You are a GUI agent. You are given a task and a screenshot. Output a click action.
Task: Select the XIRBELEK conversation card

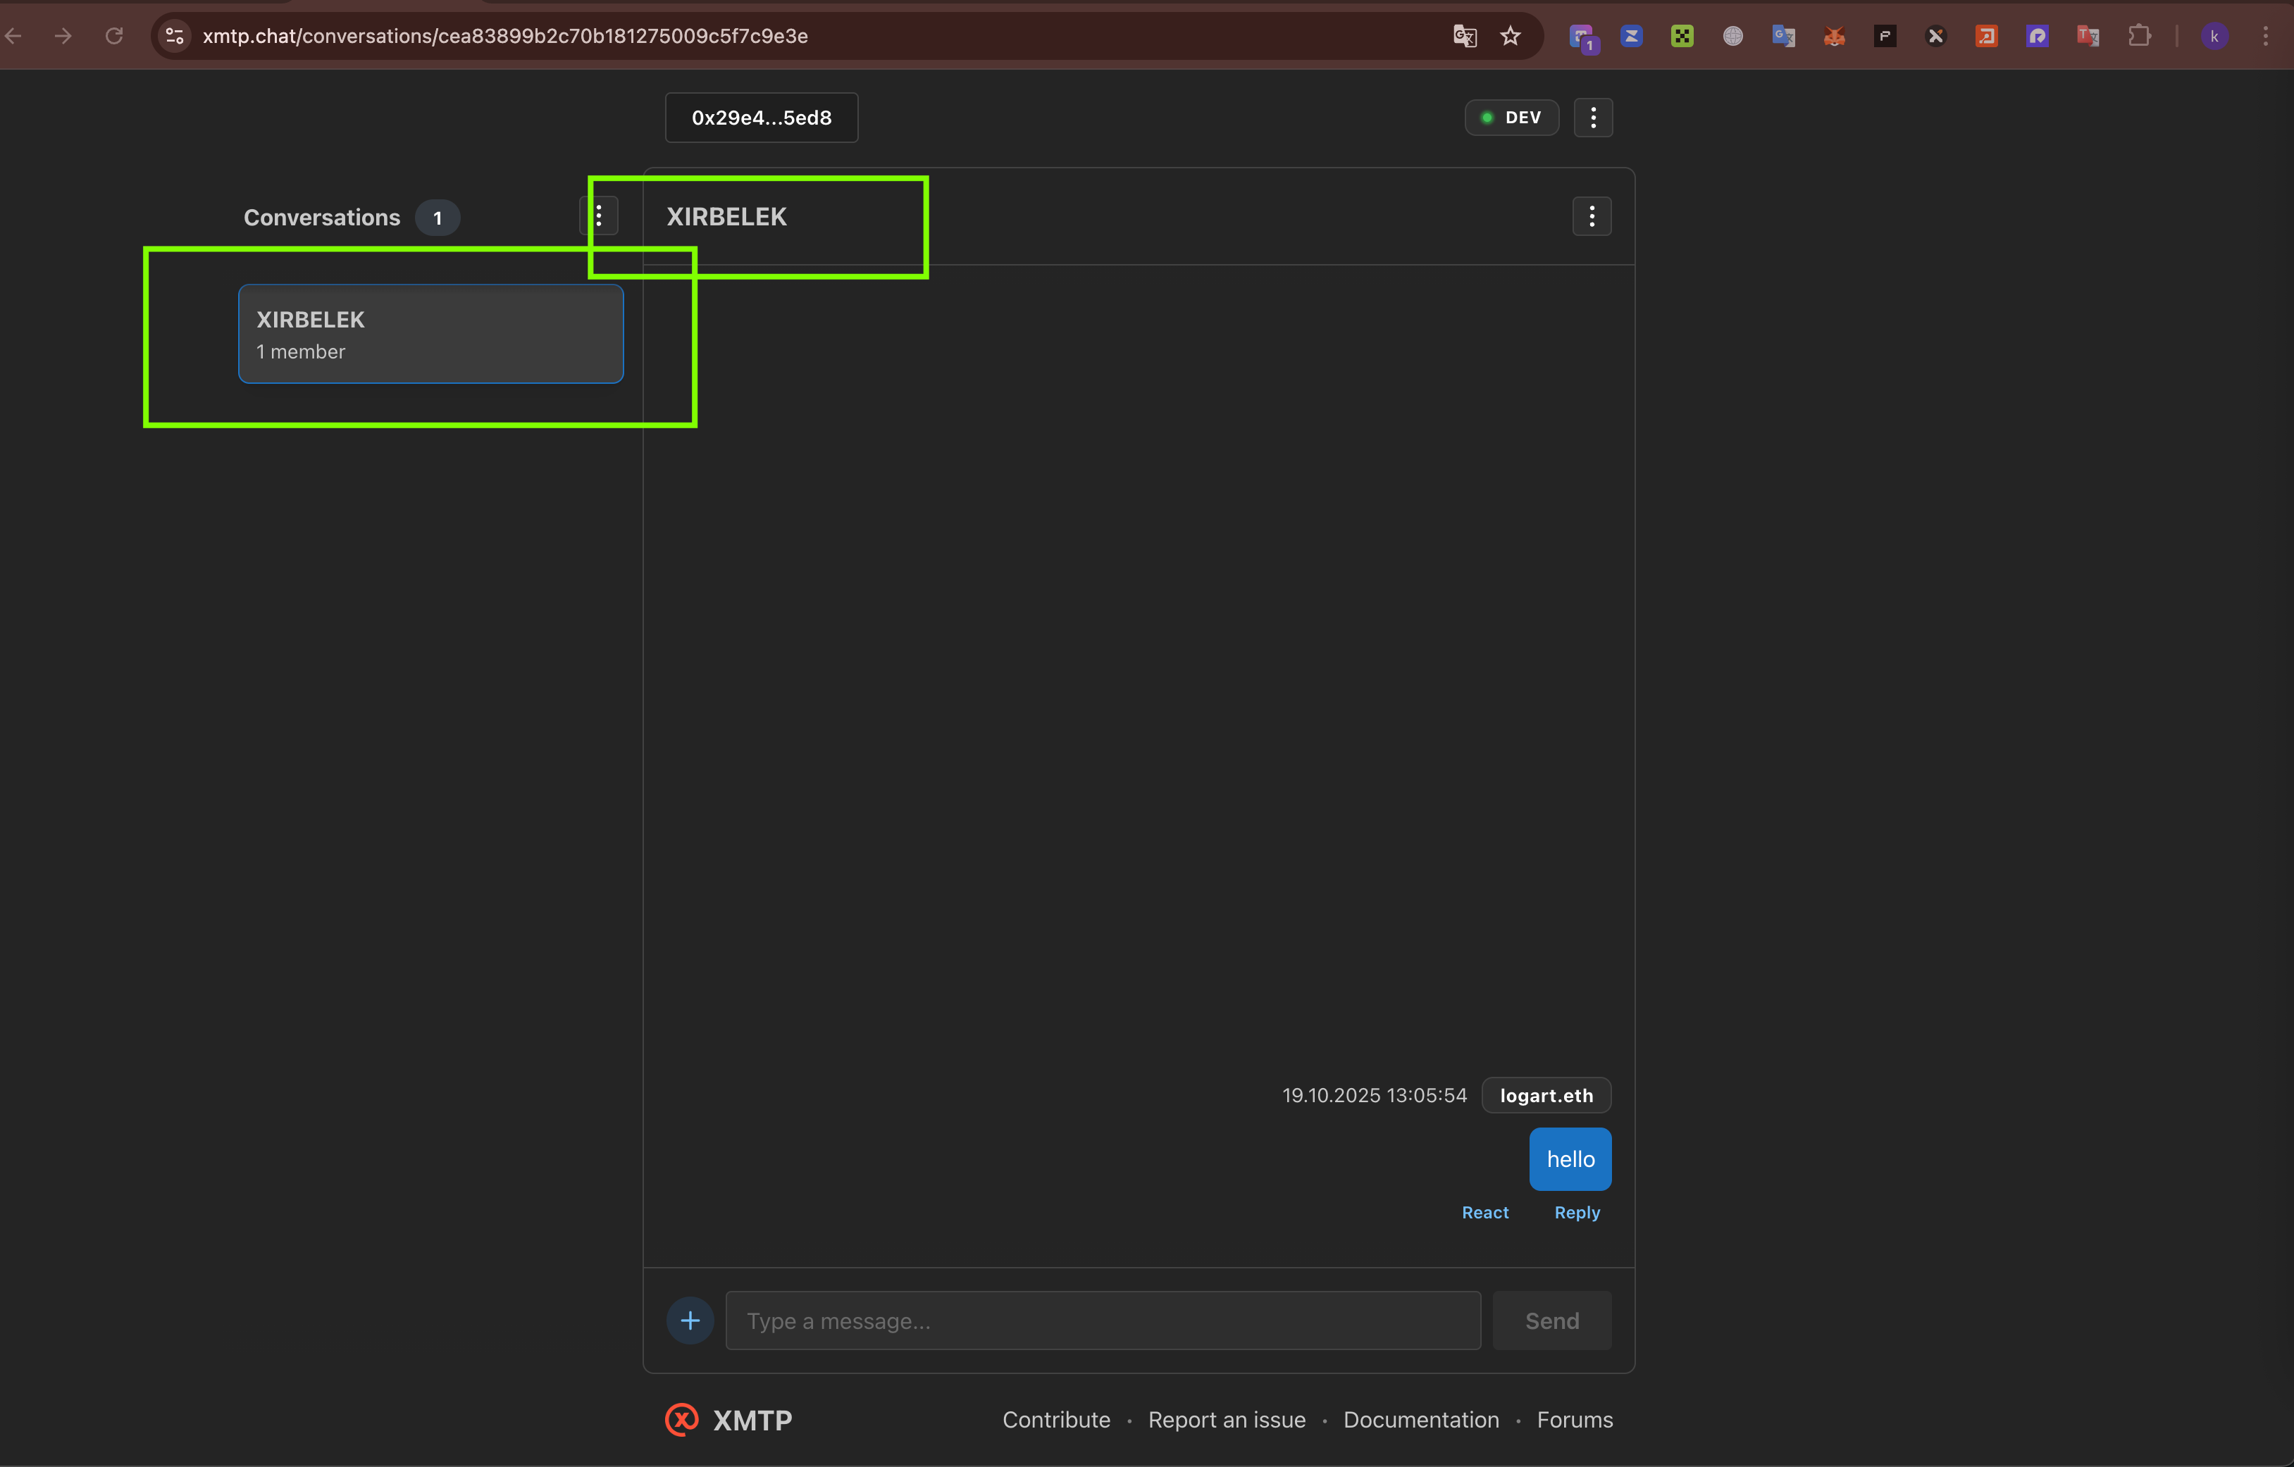coord(430,335)
